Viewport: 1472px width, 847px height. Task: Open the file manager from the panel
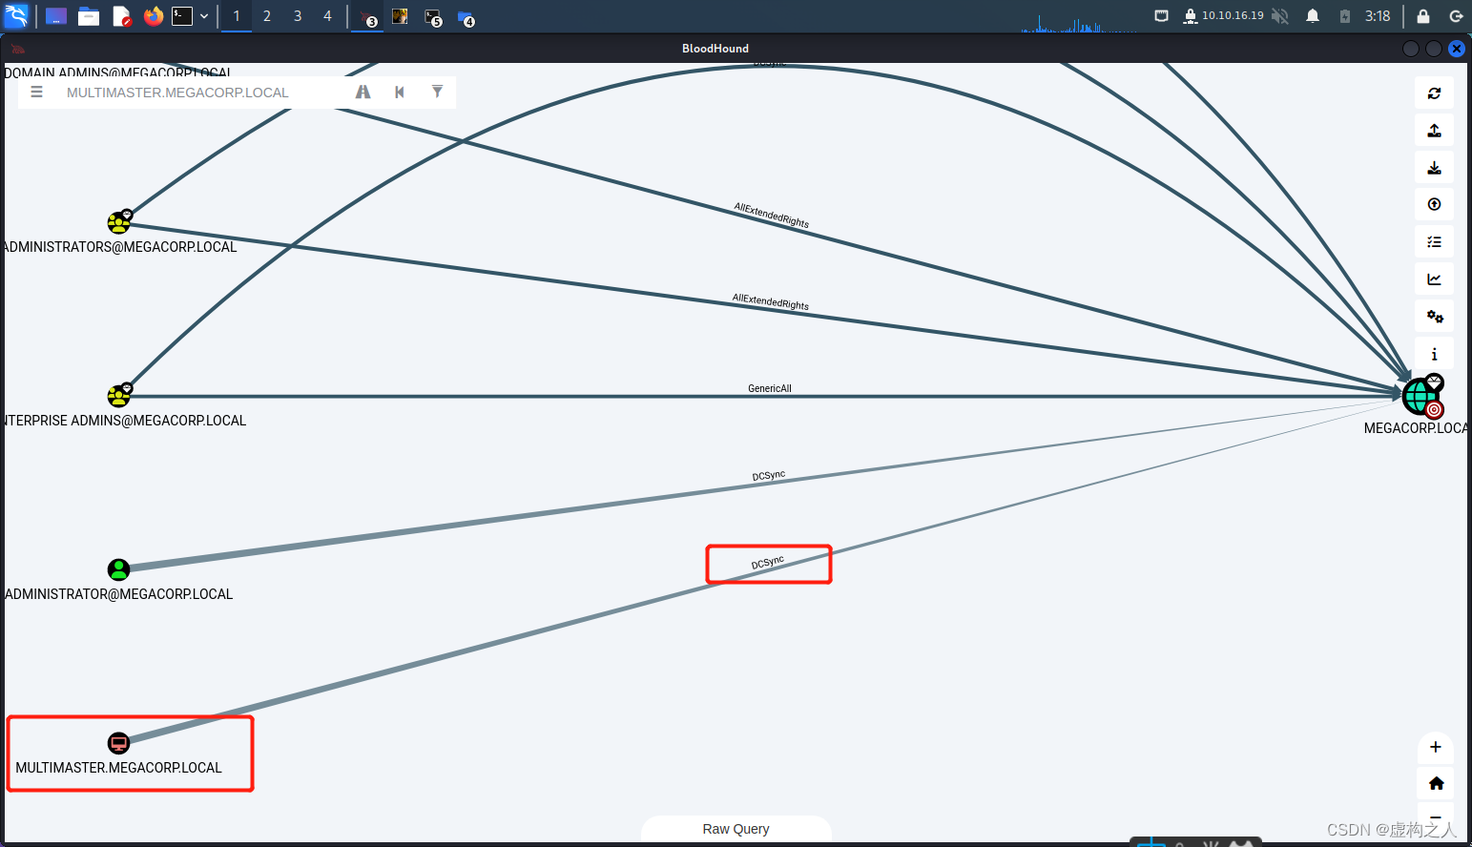89,16
